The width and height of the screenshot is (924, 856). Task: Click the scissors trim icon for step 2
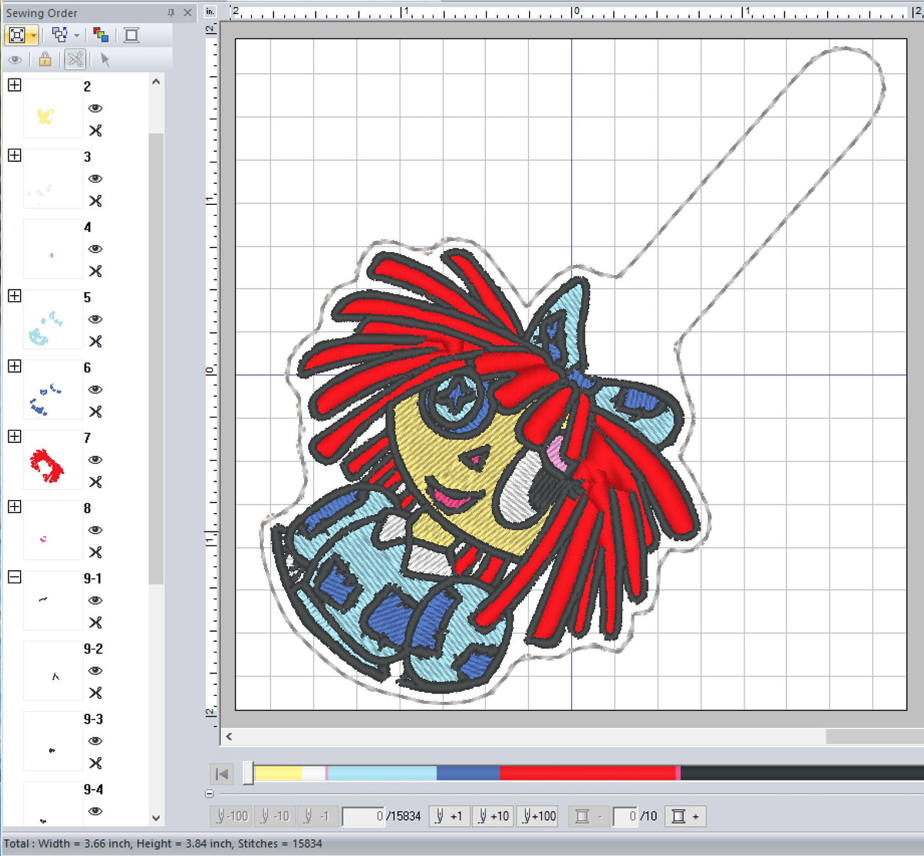click(x=95, y=131)
